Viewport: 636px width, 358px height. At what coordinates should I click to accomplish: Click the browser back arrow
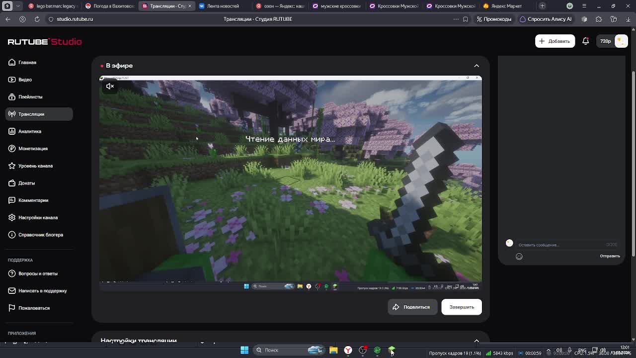coord(8,19)
